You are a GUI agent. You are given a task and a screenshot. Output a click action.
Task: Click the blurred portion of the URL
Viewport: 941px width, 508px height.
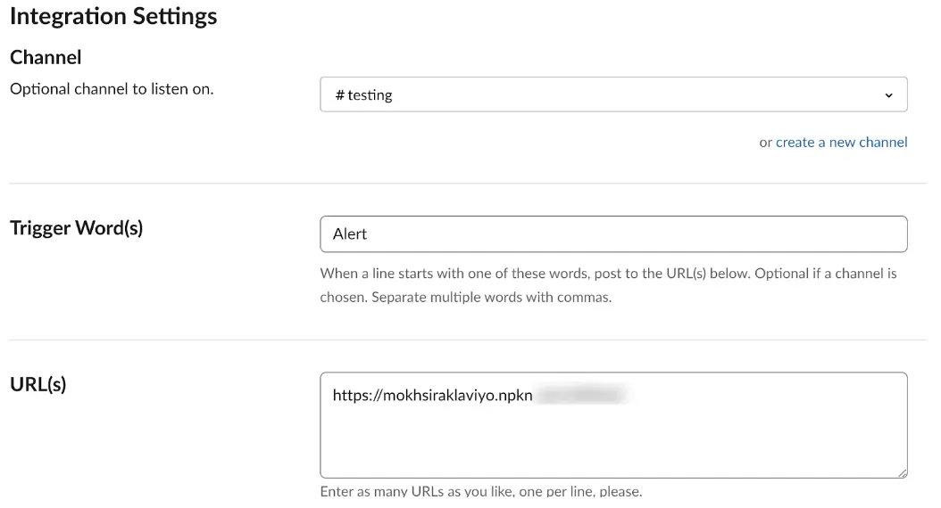coord(580,395)
